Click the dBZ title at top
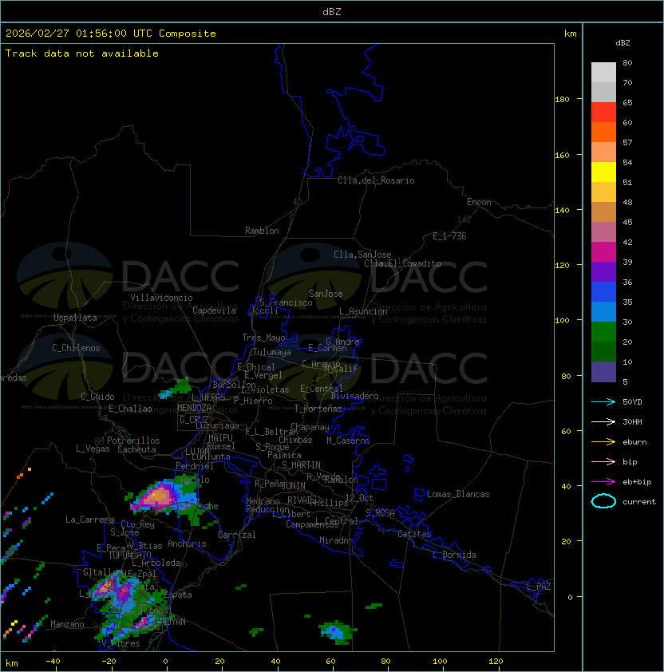 pyautogui.click(x=332, y=12)
